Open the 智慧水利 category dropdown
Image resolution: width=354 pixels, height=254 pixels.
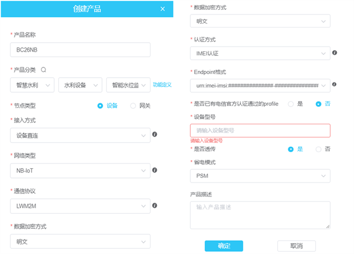point(32,85)
